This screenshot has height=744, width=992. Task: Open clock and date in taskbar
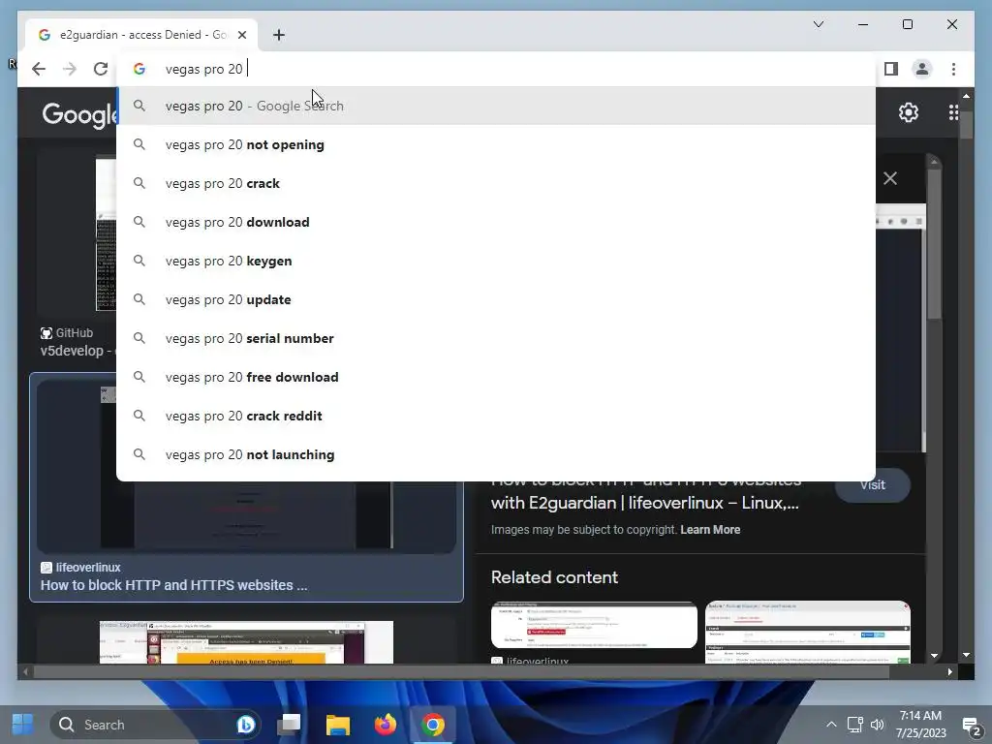point(920,725)
